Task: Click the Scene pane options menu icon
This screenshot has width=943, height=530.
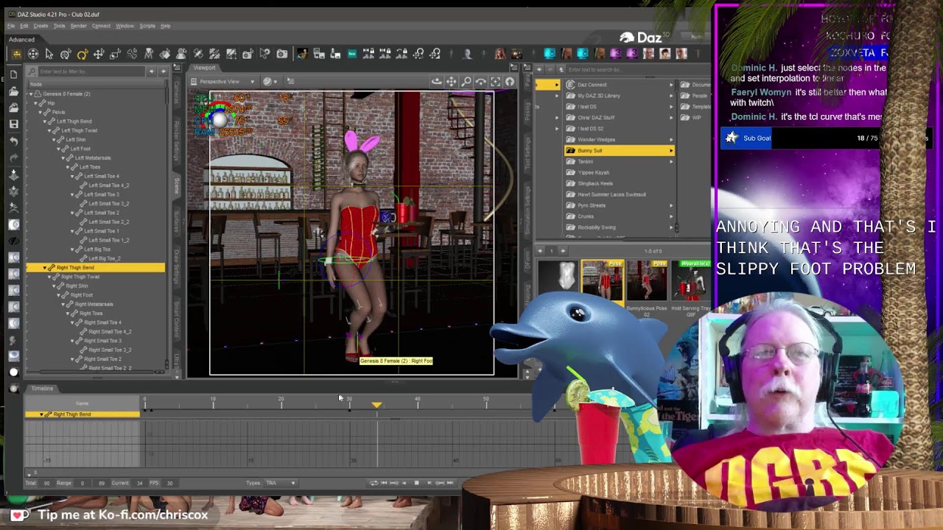Action: [176, 68]
